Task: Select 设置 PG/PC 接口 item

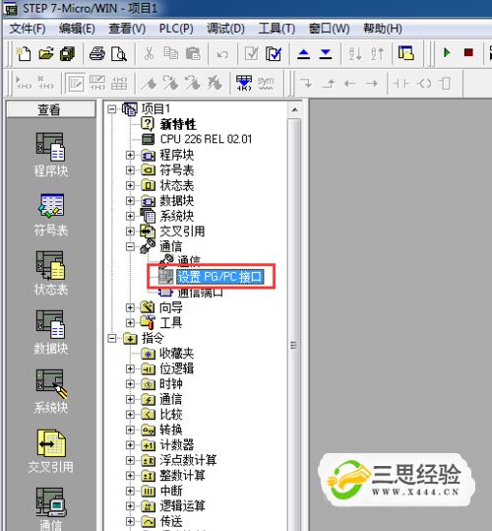Action: click(x=220, y=277)
